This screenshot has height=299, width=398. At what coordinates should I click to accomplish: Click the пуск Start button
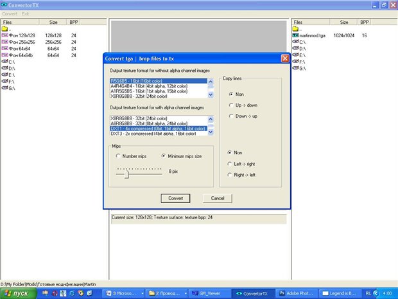(x=18, y=293)
